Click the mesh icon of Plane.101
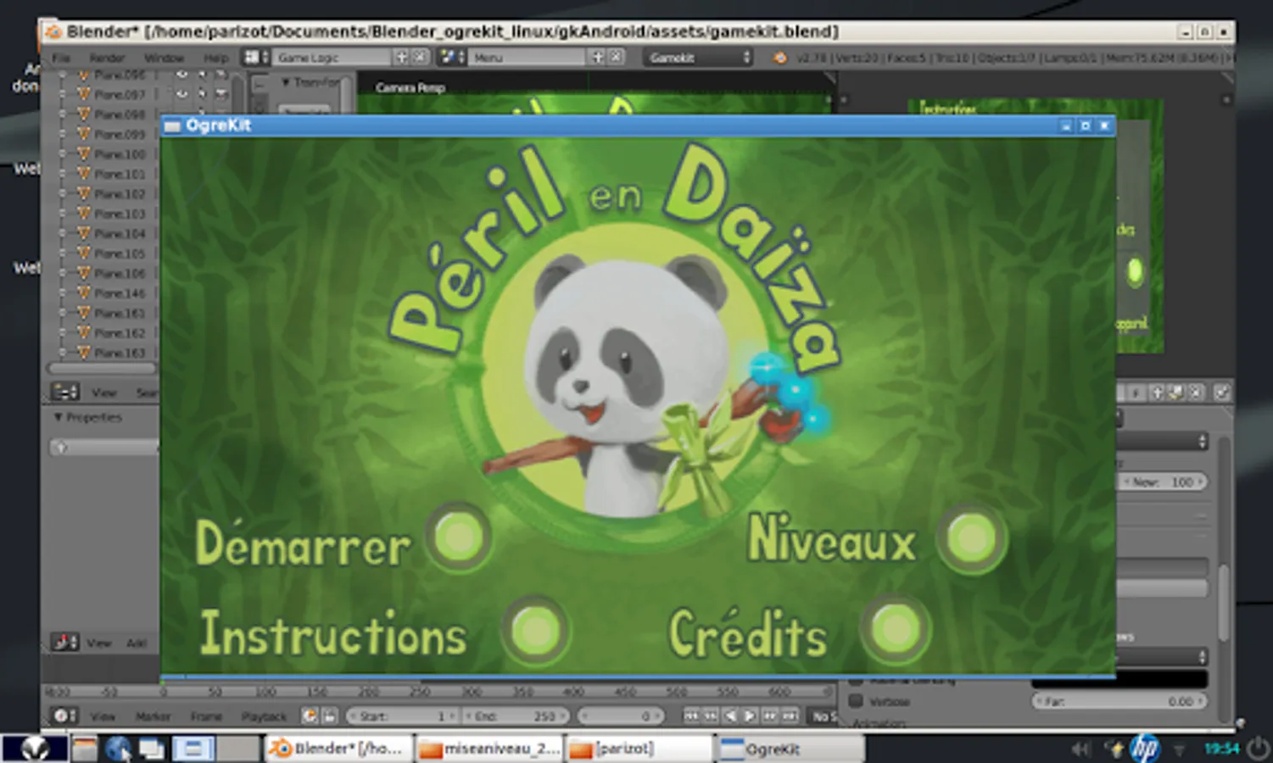This screenshot has width=1273, height=763. point(83,174)
